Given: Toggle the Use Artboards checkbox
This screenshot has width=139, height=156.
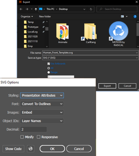Looking at the screenshot, I should coord(49,64).
